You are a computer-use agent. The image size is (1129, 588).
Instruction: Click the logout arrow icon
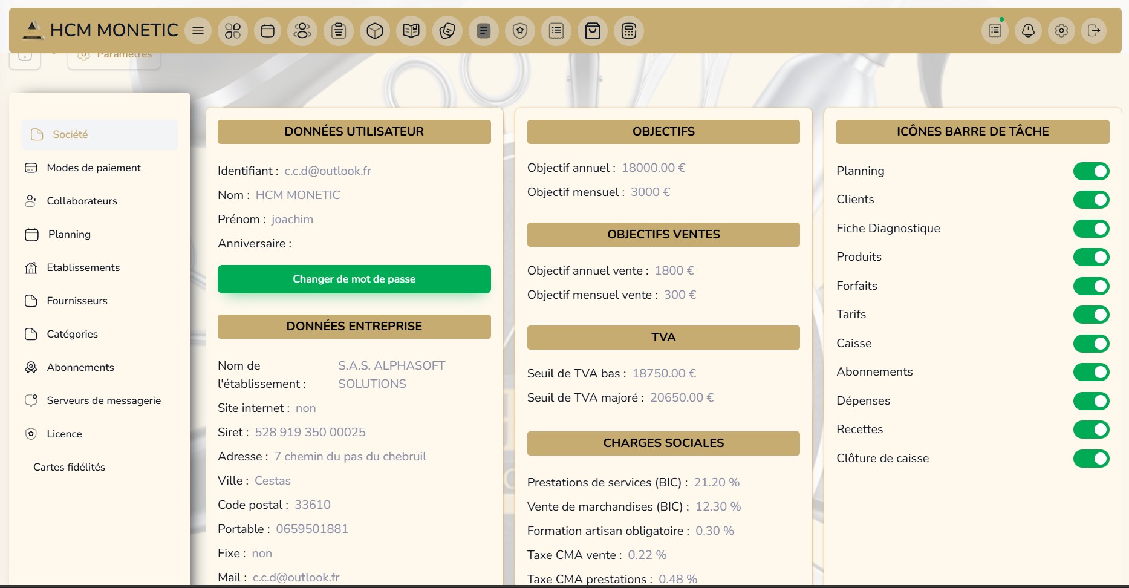(1094, 31)
